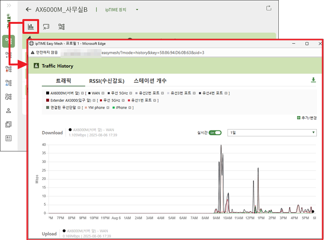Viewport: 324px width, 240px height.
Task: Open the 트래픽 tab
Action: (63, 81)
